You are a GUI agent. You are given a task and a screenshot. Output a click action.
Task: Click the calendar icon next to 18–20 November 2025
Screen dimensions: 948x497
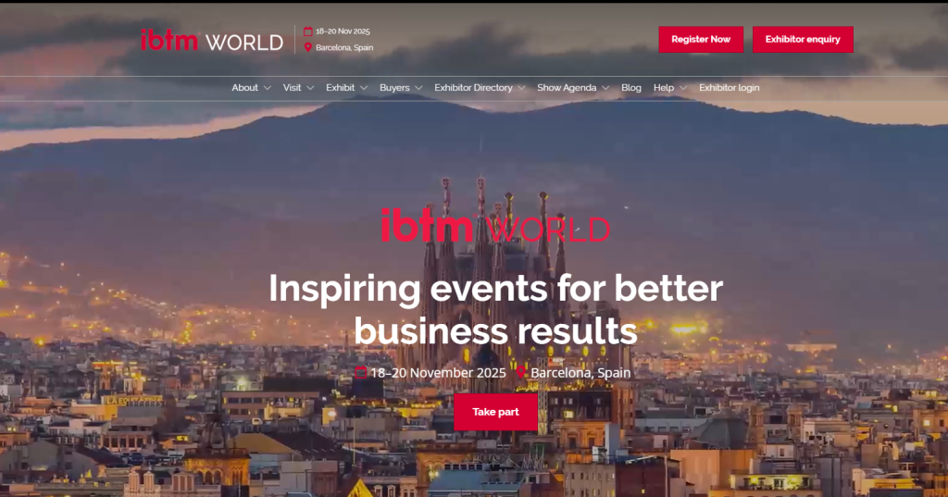pos(361,372)
